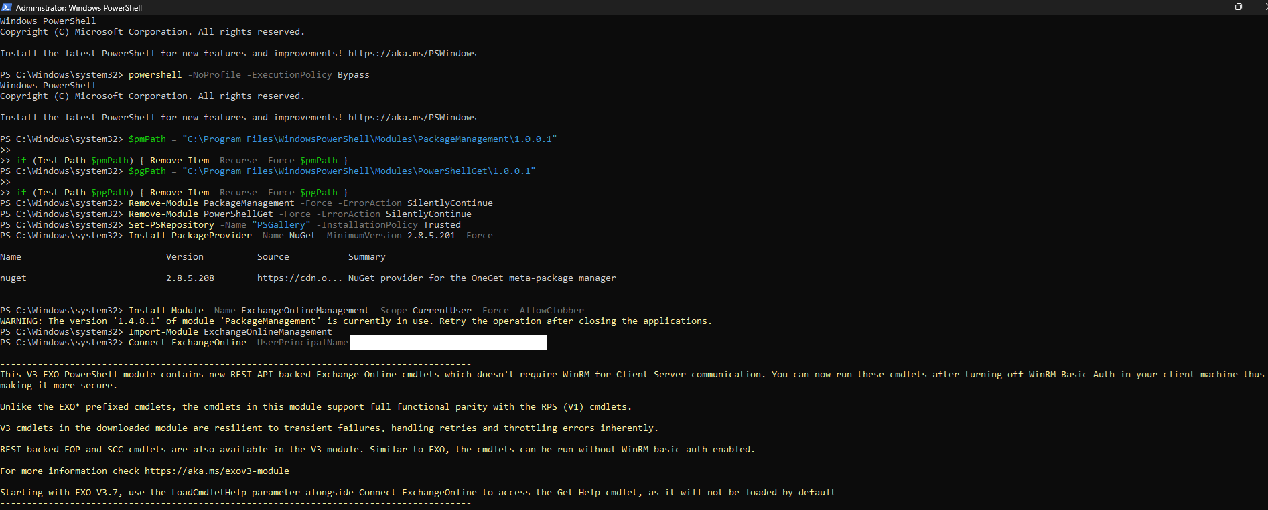Click the "Starting with EXO V3.7" line

click(418, 493)
